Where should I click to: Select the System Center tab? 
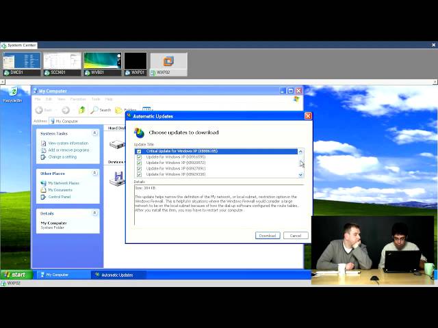pyautogui.click(x=18, y=45)
